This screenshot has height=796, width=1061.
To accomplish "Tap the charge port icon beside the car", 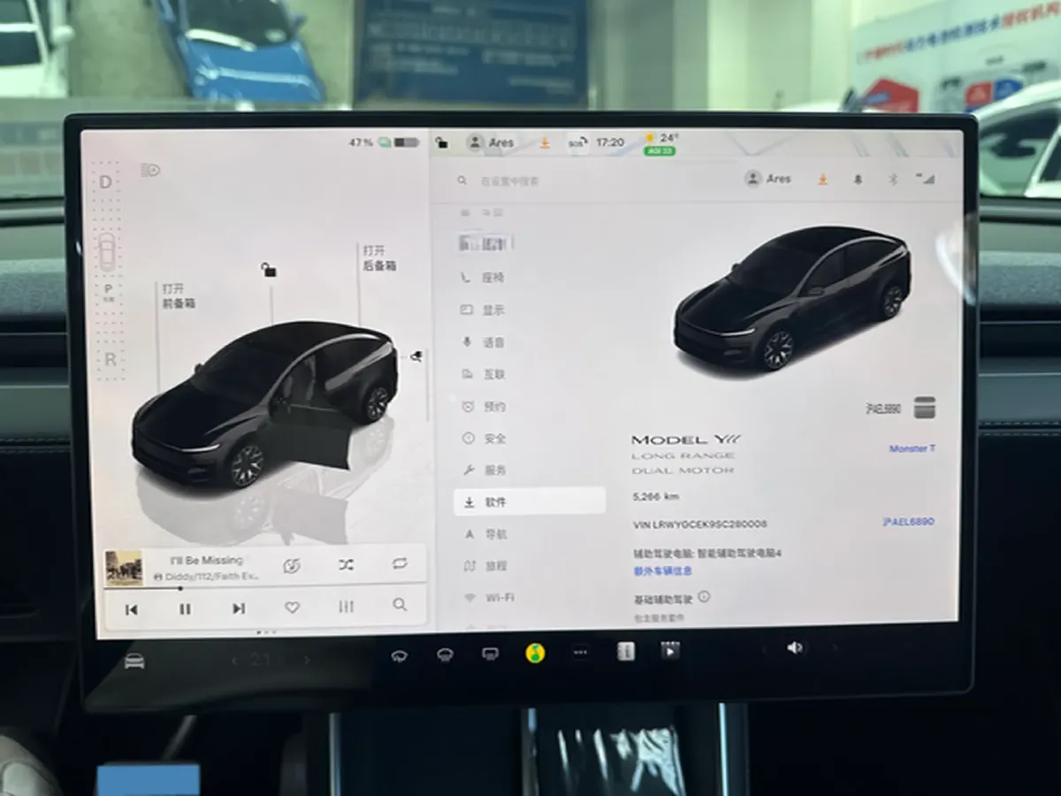I will [416, 356].
